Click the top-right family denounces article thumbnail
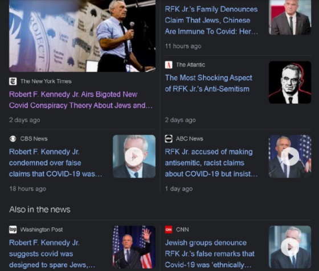 (x=290, y=17)
